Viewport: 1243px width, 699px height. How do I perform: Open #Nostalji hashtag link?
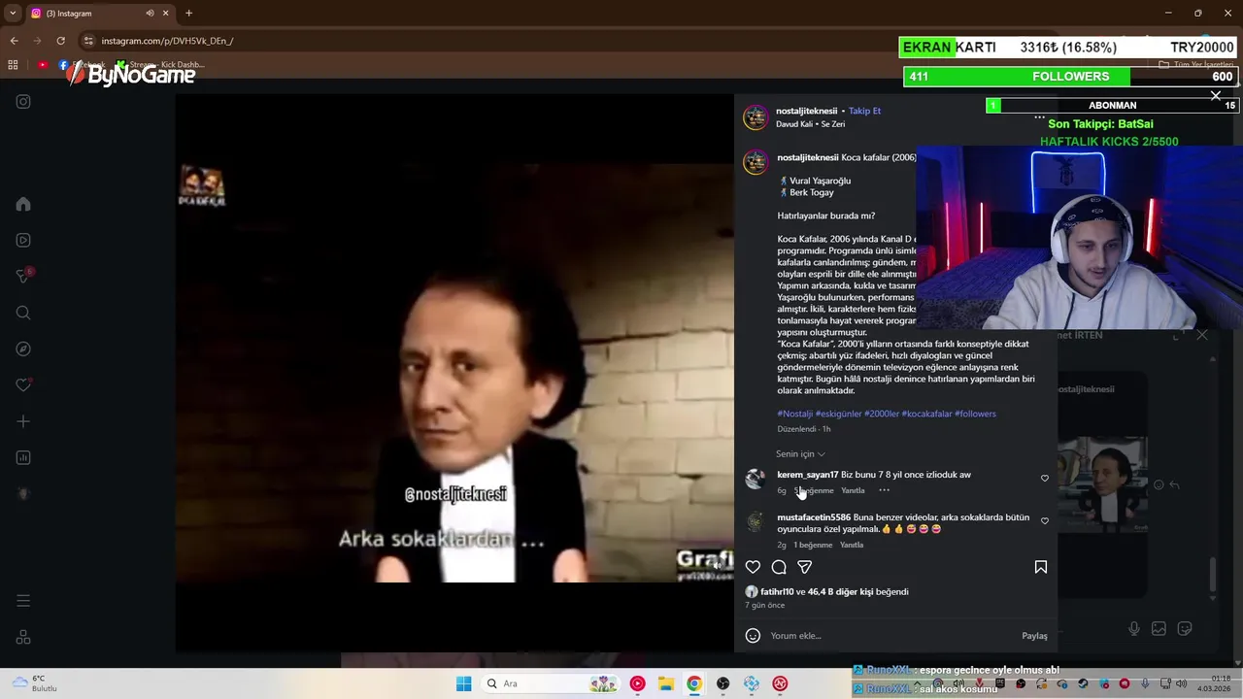[795, 414]
